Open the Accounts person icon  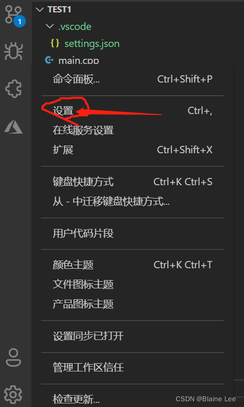tap(13, 357)
